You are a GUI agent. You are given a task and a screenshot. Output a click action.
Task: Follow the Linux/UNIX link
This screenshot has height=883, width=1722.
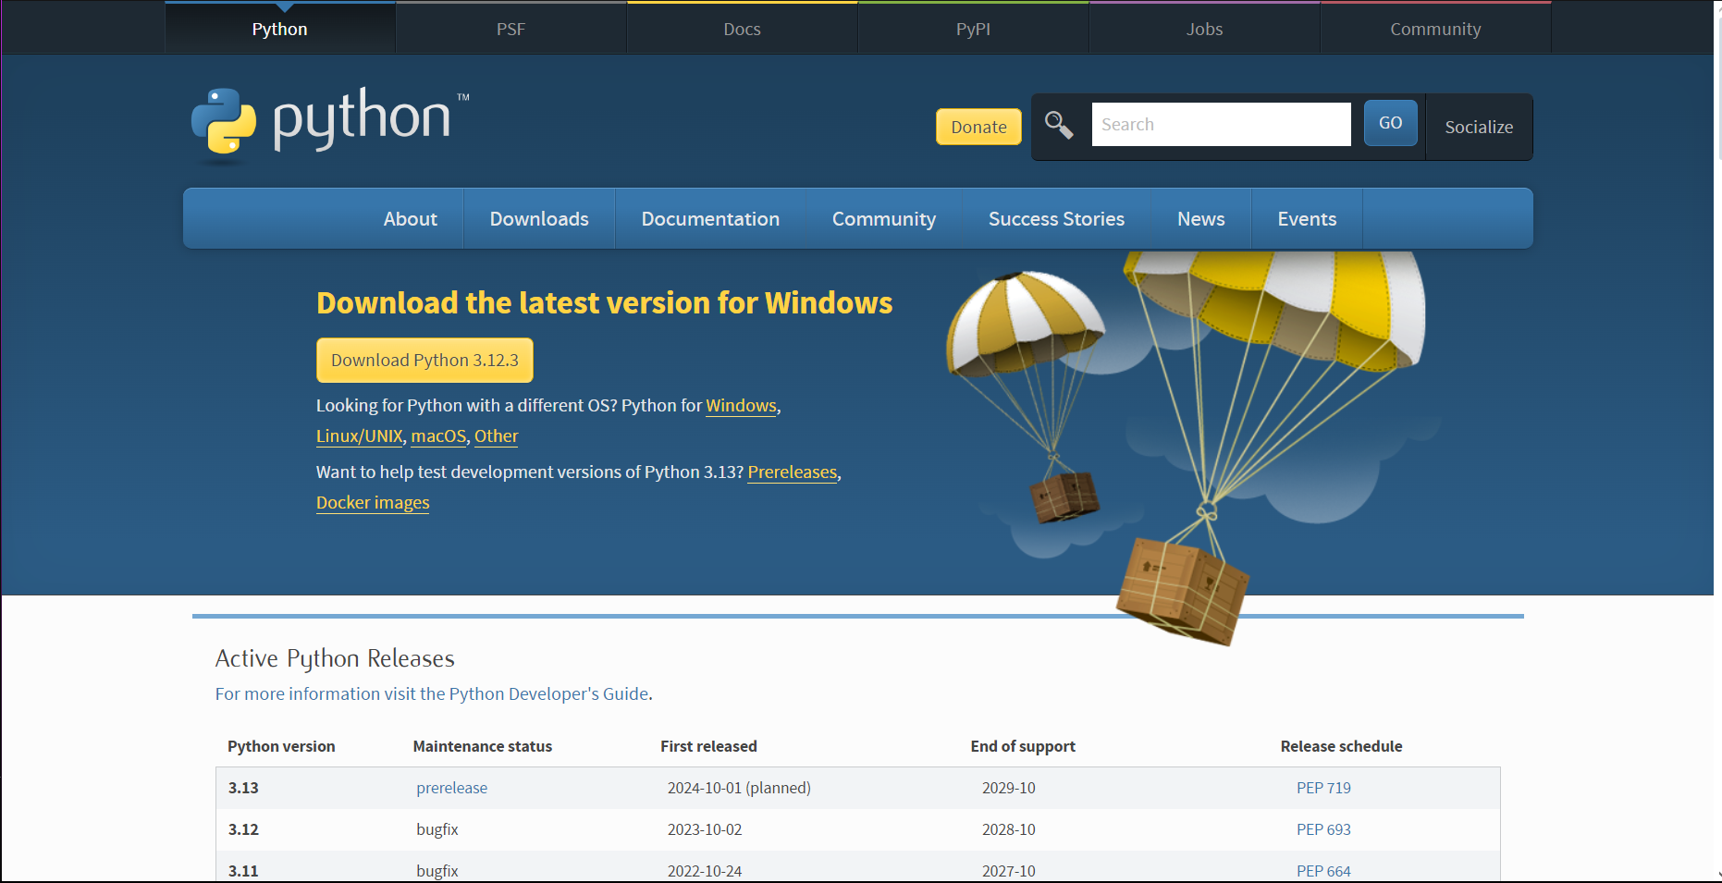pyautogui.click(x=360, y=436)
